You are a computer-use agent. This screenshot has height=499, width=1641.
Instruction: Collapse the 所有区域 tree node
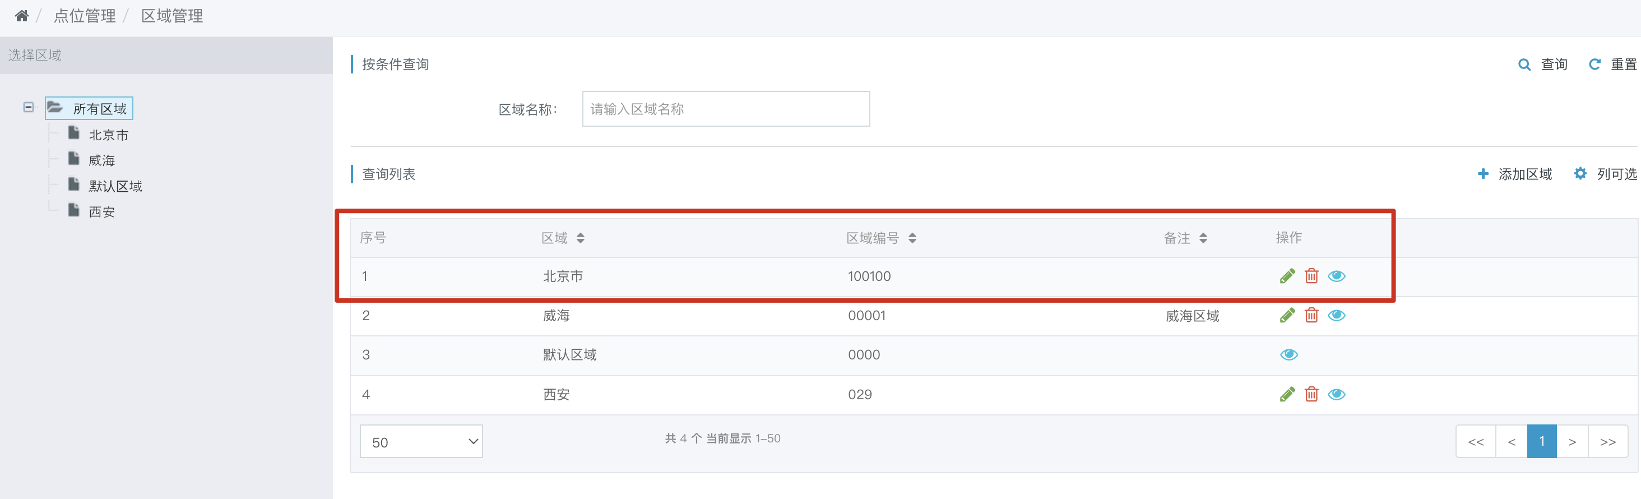(x=29, y=107)
